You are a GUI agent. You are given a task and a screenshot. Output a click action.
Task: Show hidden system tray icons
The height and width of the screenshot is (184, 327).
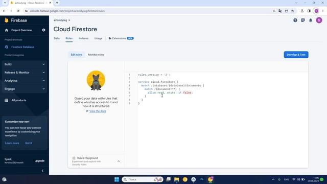[273, 179]
